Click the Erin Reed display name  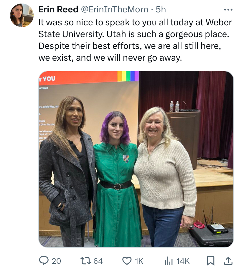click(58, 9)
